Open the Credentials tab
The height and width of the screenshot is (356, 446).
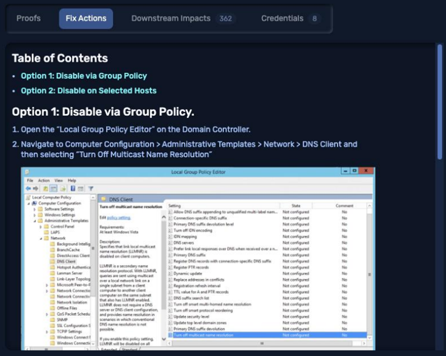pos(282,18)
